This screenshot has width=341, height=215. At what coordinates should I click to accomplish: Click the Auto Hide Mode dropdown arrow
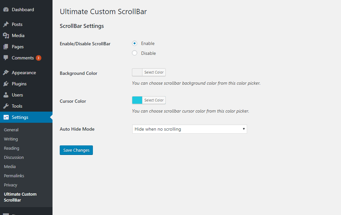tap(244, 129)
